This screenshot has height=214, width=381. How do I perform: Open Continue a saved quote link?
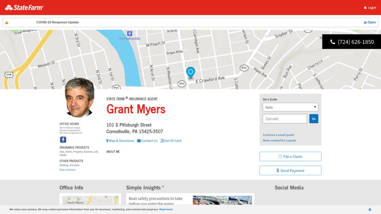(x=278, y=135)
